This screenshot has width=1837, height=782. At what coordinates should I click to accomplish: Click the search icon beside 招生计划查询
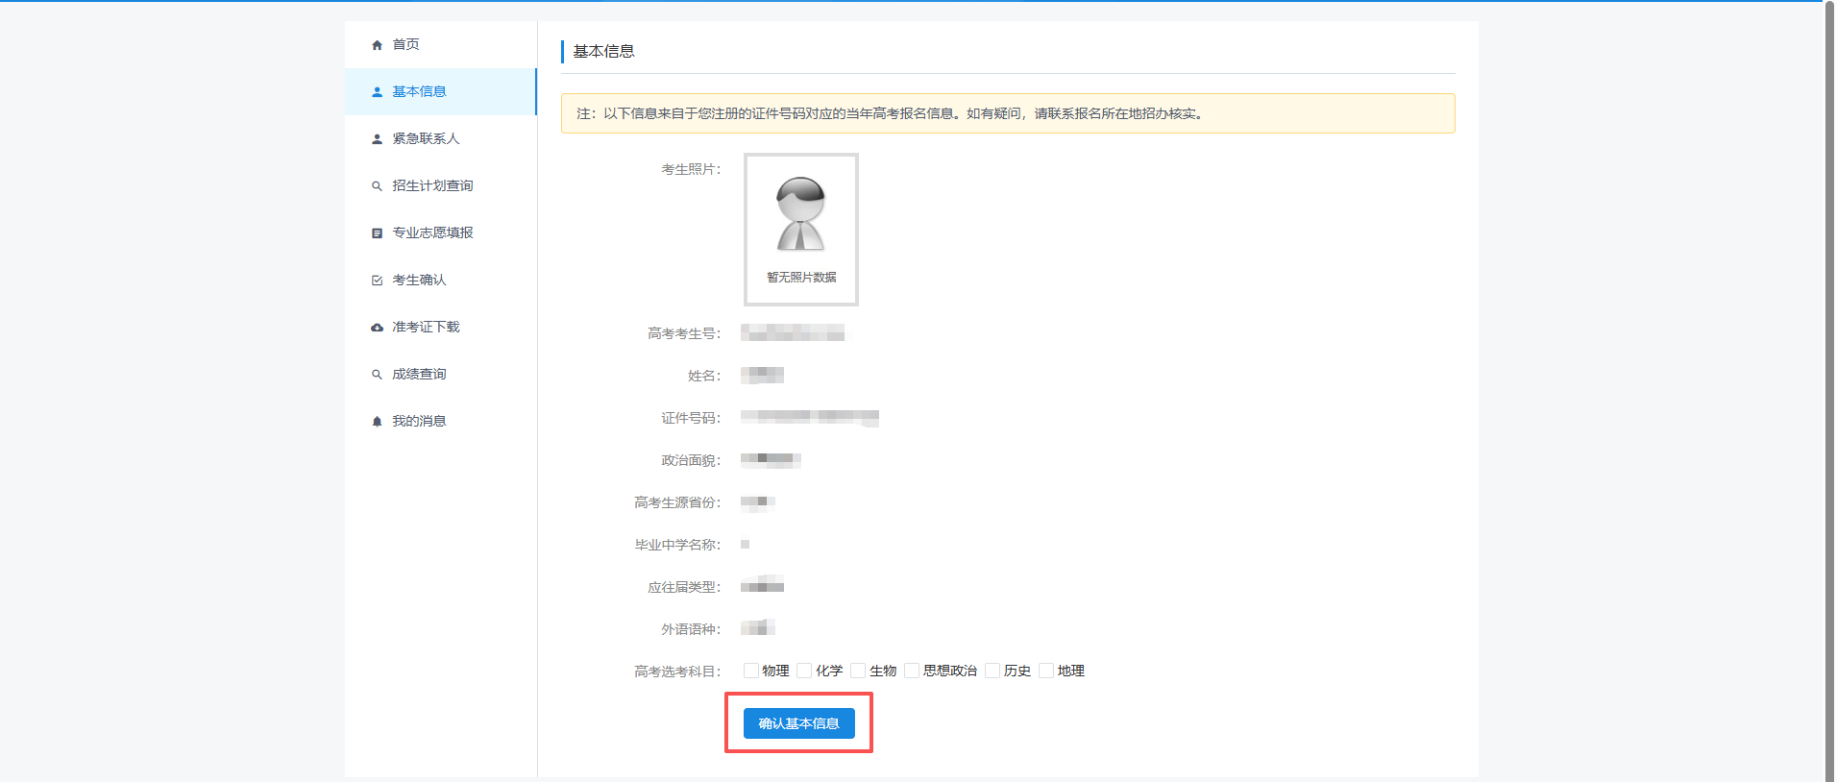[377, 186]
